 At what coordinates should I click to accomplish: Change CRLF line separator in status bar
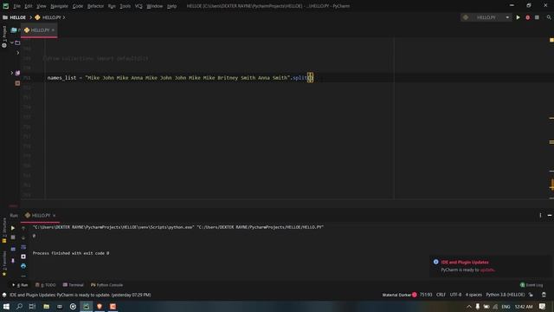[441, 295]
